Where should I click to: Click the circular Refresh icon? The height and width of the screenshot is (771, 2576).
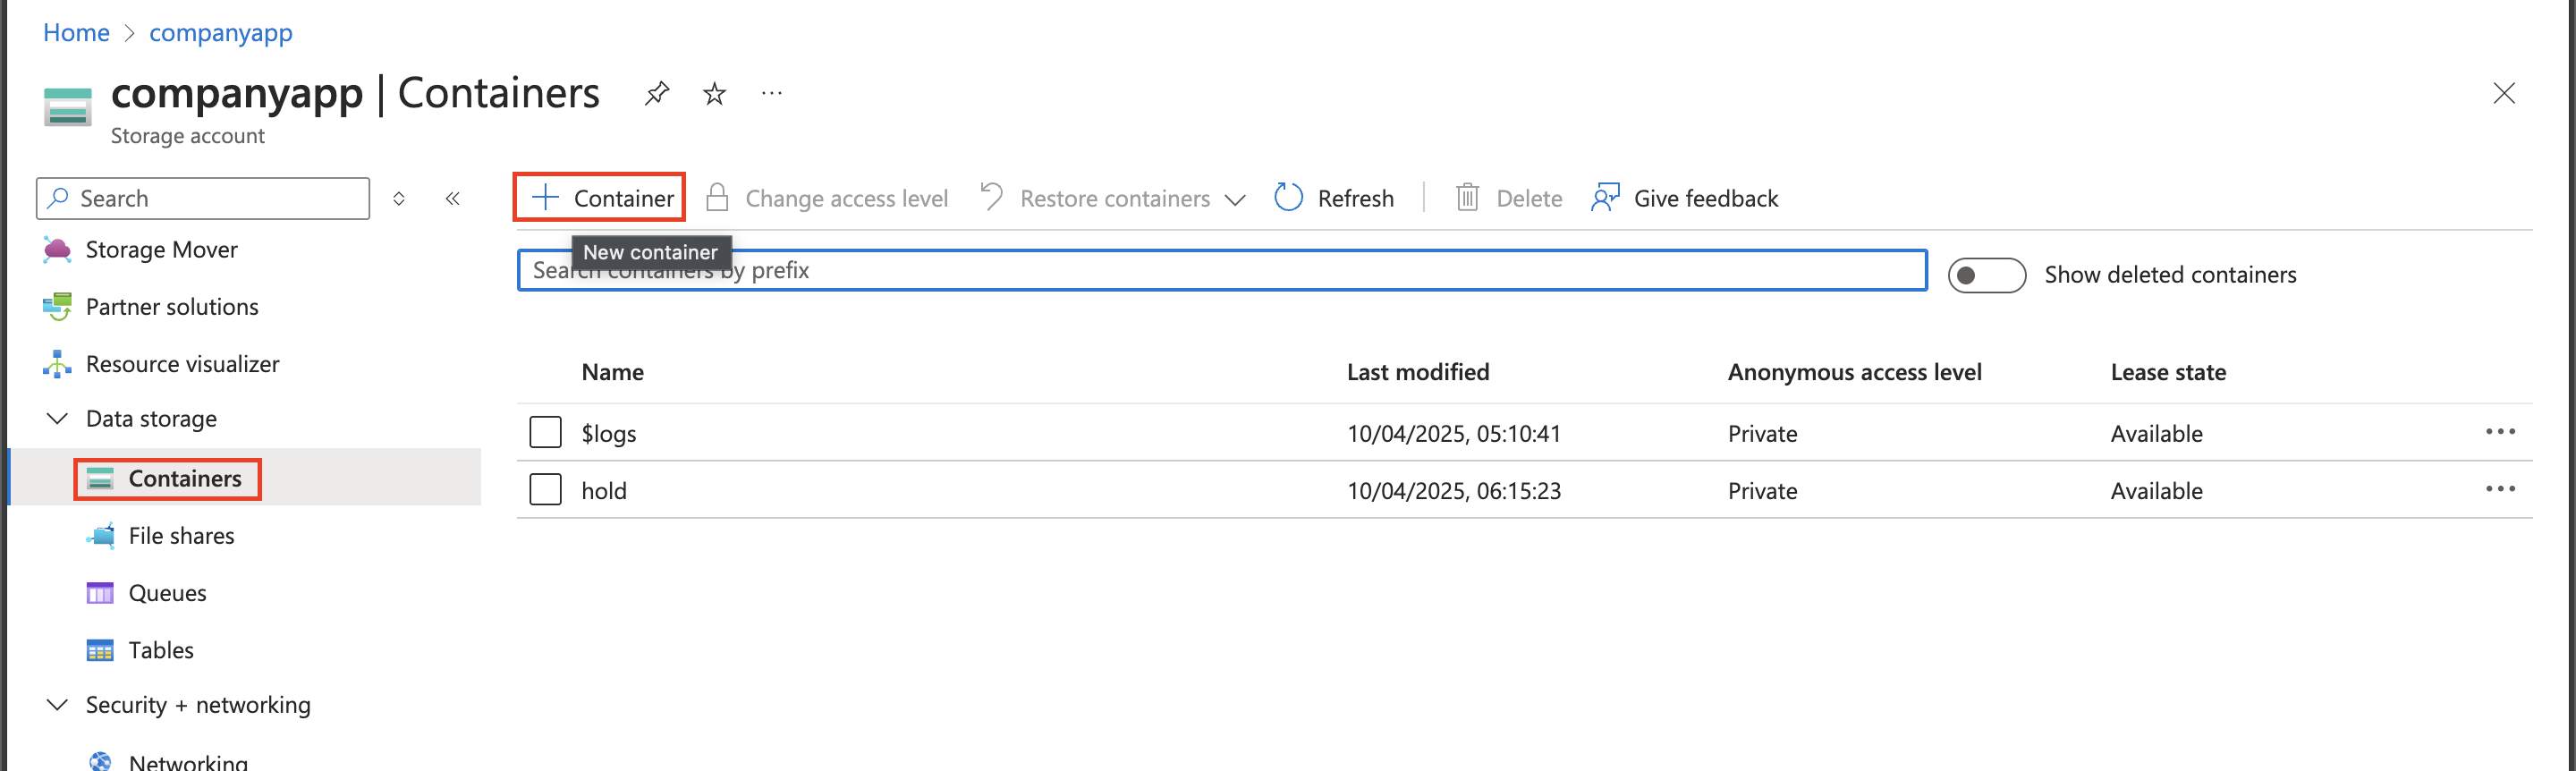pyautogui.click(x=1289, y=197)
